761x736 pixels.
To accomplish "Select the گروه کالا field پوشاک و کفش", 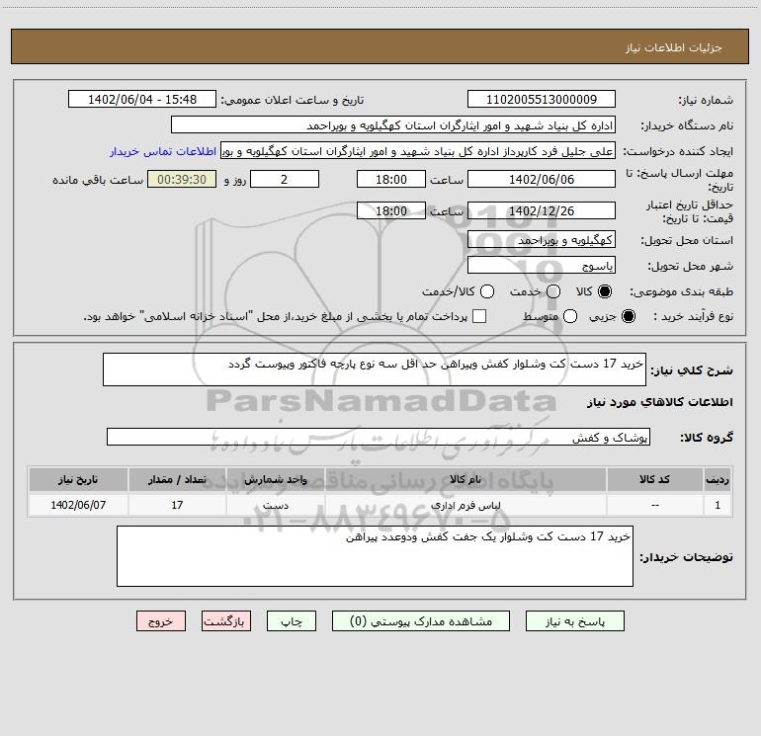I will (379, 437).
